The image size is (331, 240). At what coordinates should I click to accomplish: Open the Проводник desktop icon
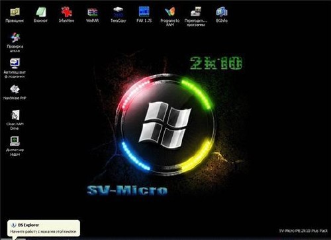(x=15, y=15)
